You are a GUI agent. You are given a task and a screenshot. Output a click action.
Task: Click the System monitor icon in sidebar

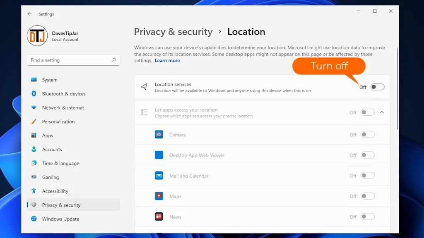[x=34, y=80]
